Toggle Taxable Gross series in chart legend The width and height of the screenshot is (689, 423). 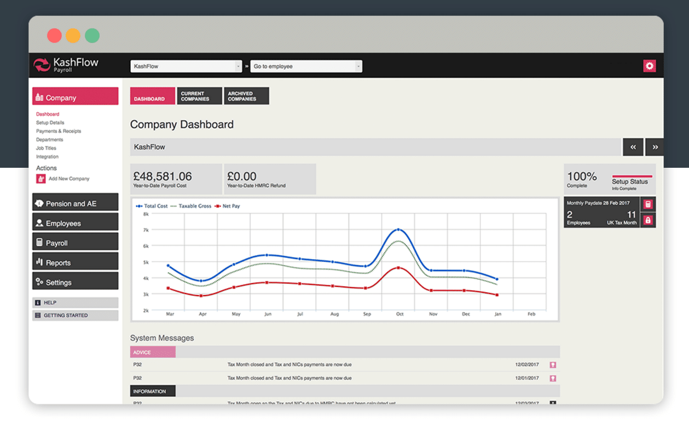point(191,206)
